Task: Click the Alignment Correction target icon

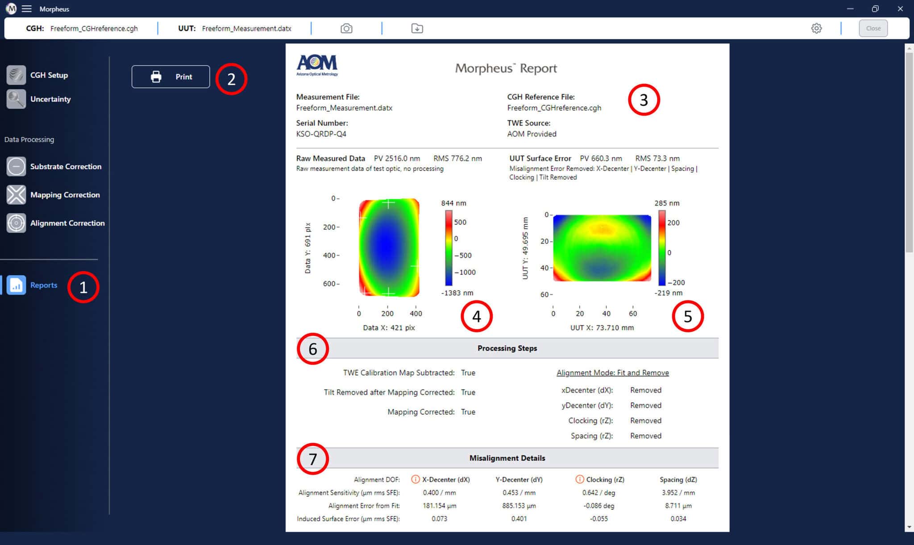Action: [x=16, y=223]
